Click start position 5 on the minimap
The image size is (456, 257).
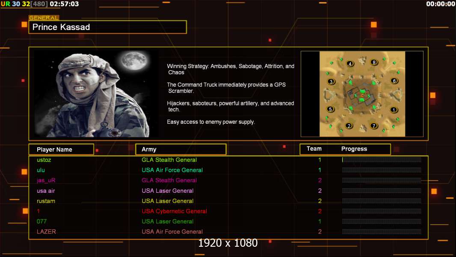(x=330, y=109)
